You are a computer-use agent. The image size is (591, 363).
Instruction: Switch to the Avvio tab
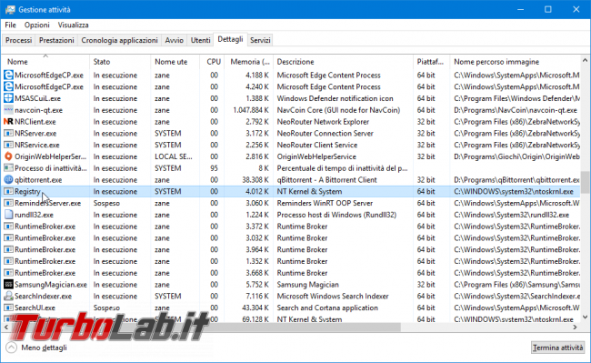tap(175, 40)
